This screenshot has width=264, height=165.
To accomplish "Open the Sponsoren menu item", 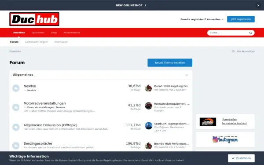I will click(38, 33).
